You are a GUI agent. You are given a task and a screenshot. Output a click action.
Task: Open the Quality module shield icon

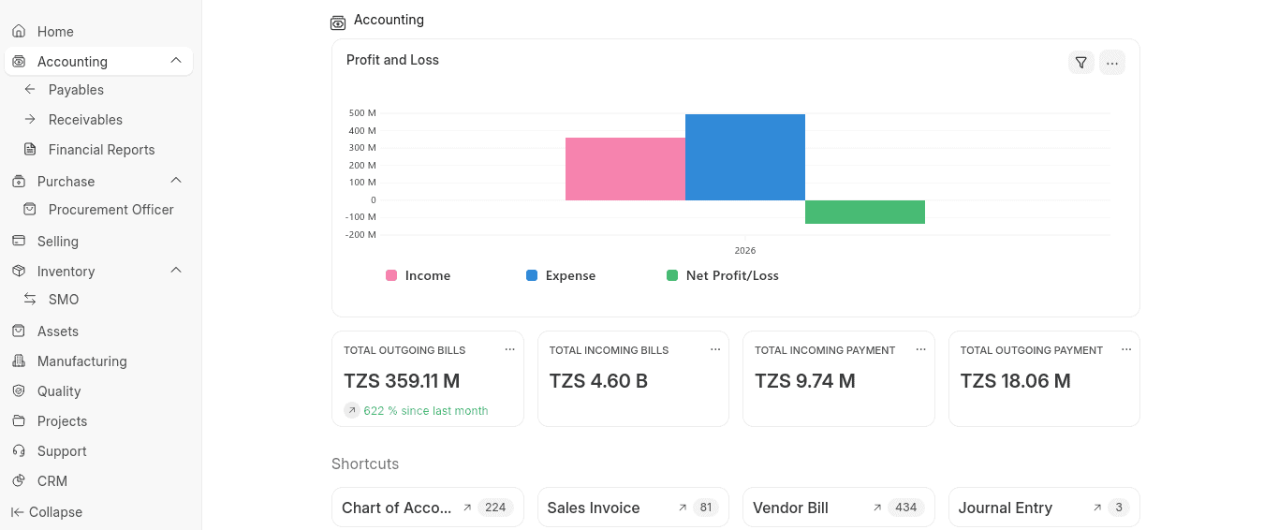tap(19, 391)
